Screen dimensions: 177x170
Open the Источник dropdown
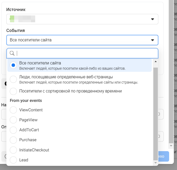(x=82, y=19)
